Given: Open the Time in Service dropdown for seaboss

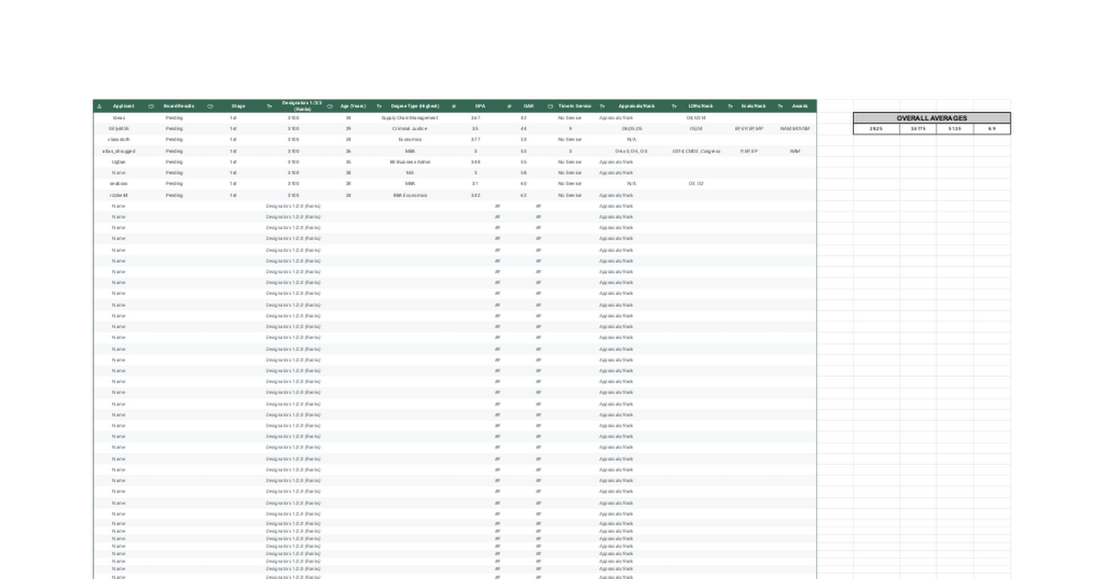Looking at the screenshot, I should coord(569,184).
